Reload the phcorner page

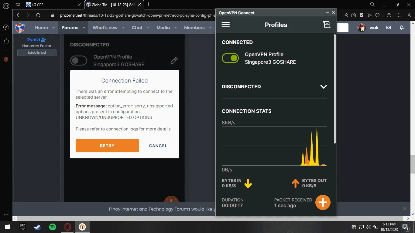tap(38, 15)
